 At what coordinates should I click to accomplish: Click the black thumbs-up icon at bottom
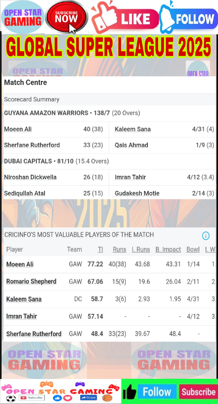129,392
